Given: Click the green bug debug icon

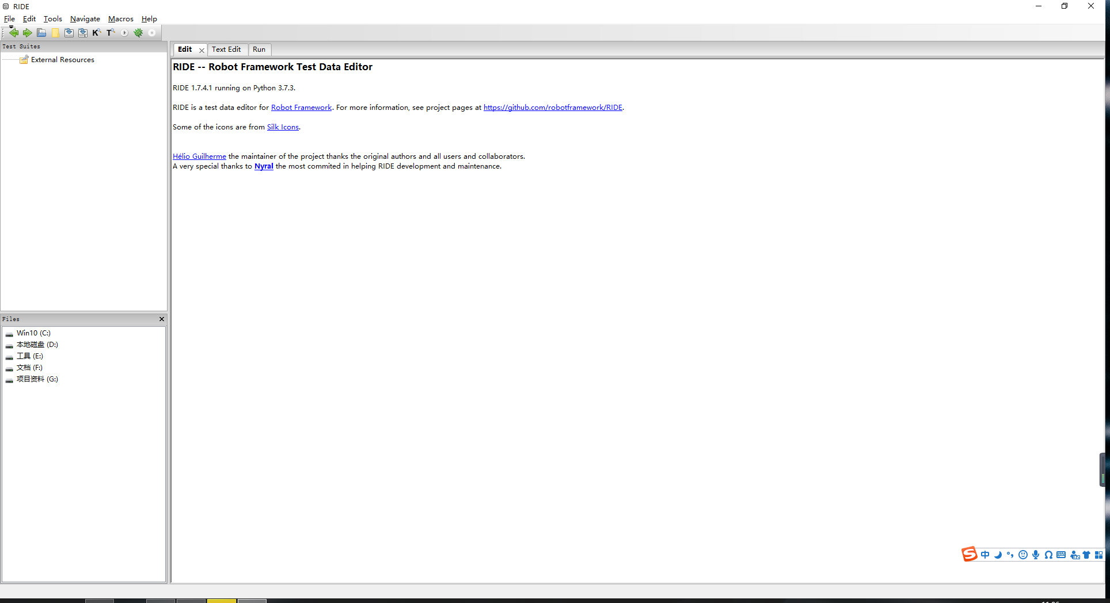Looking at the screenshot, I should (138, 33).
